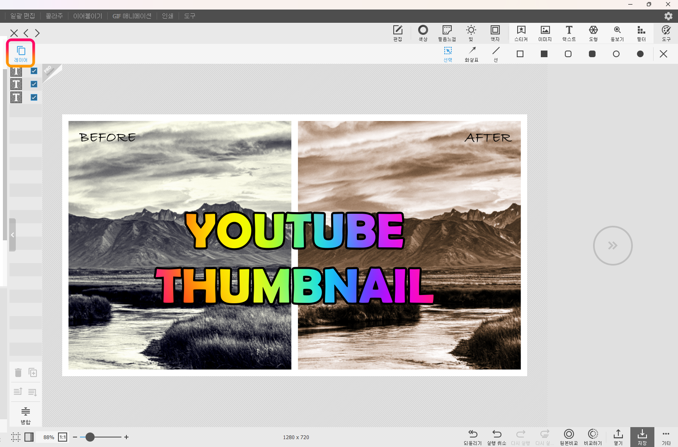678x447 pixels.
Task: Open the 레이어 (Layers) panel button
Action: pyautogui.click(x=21, y=54)
